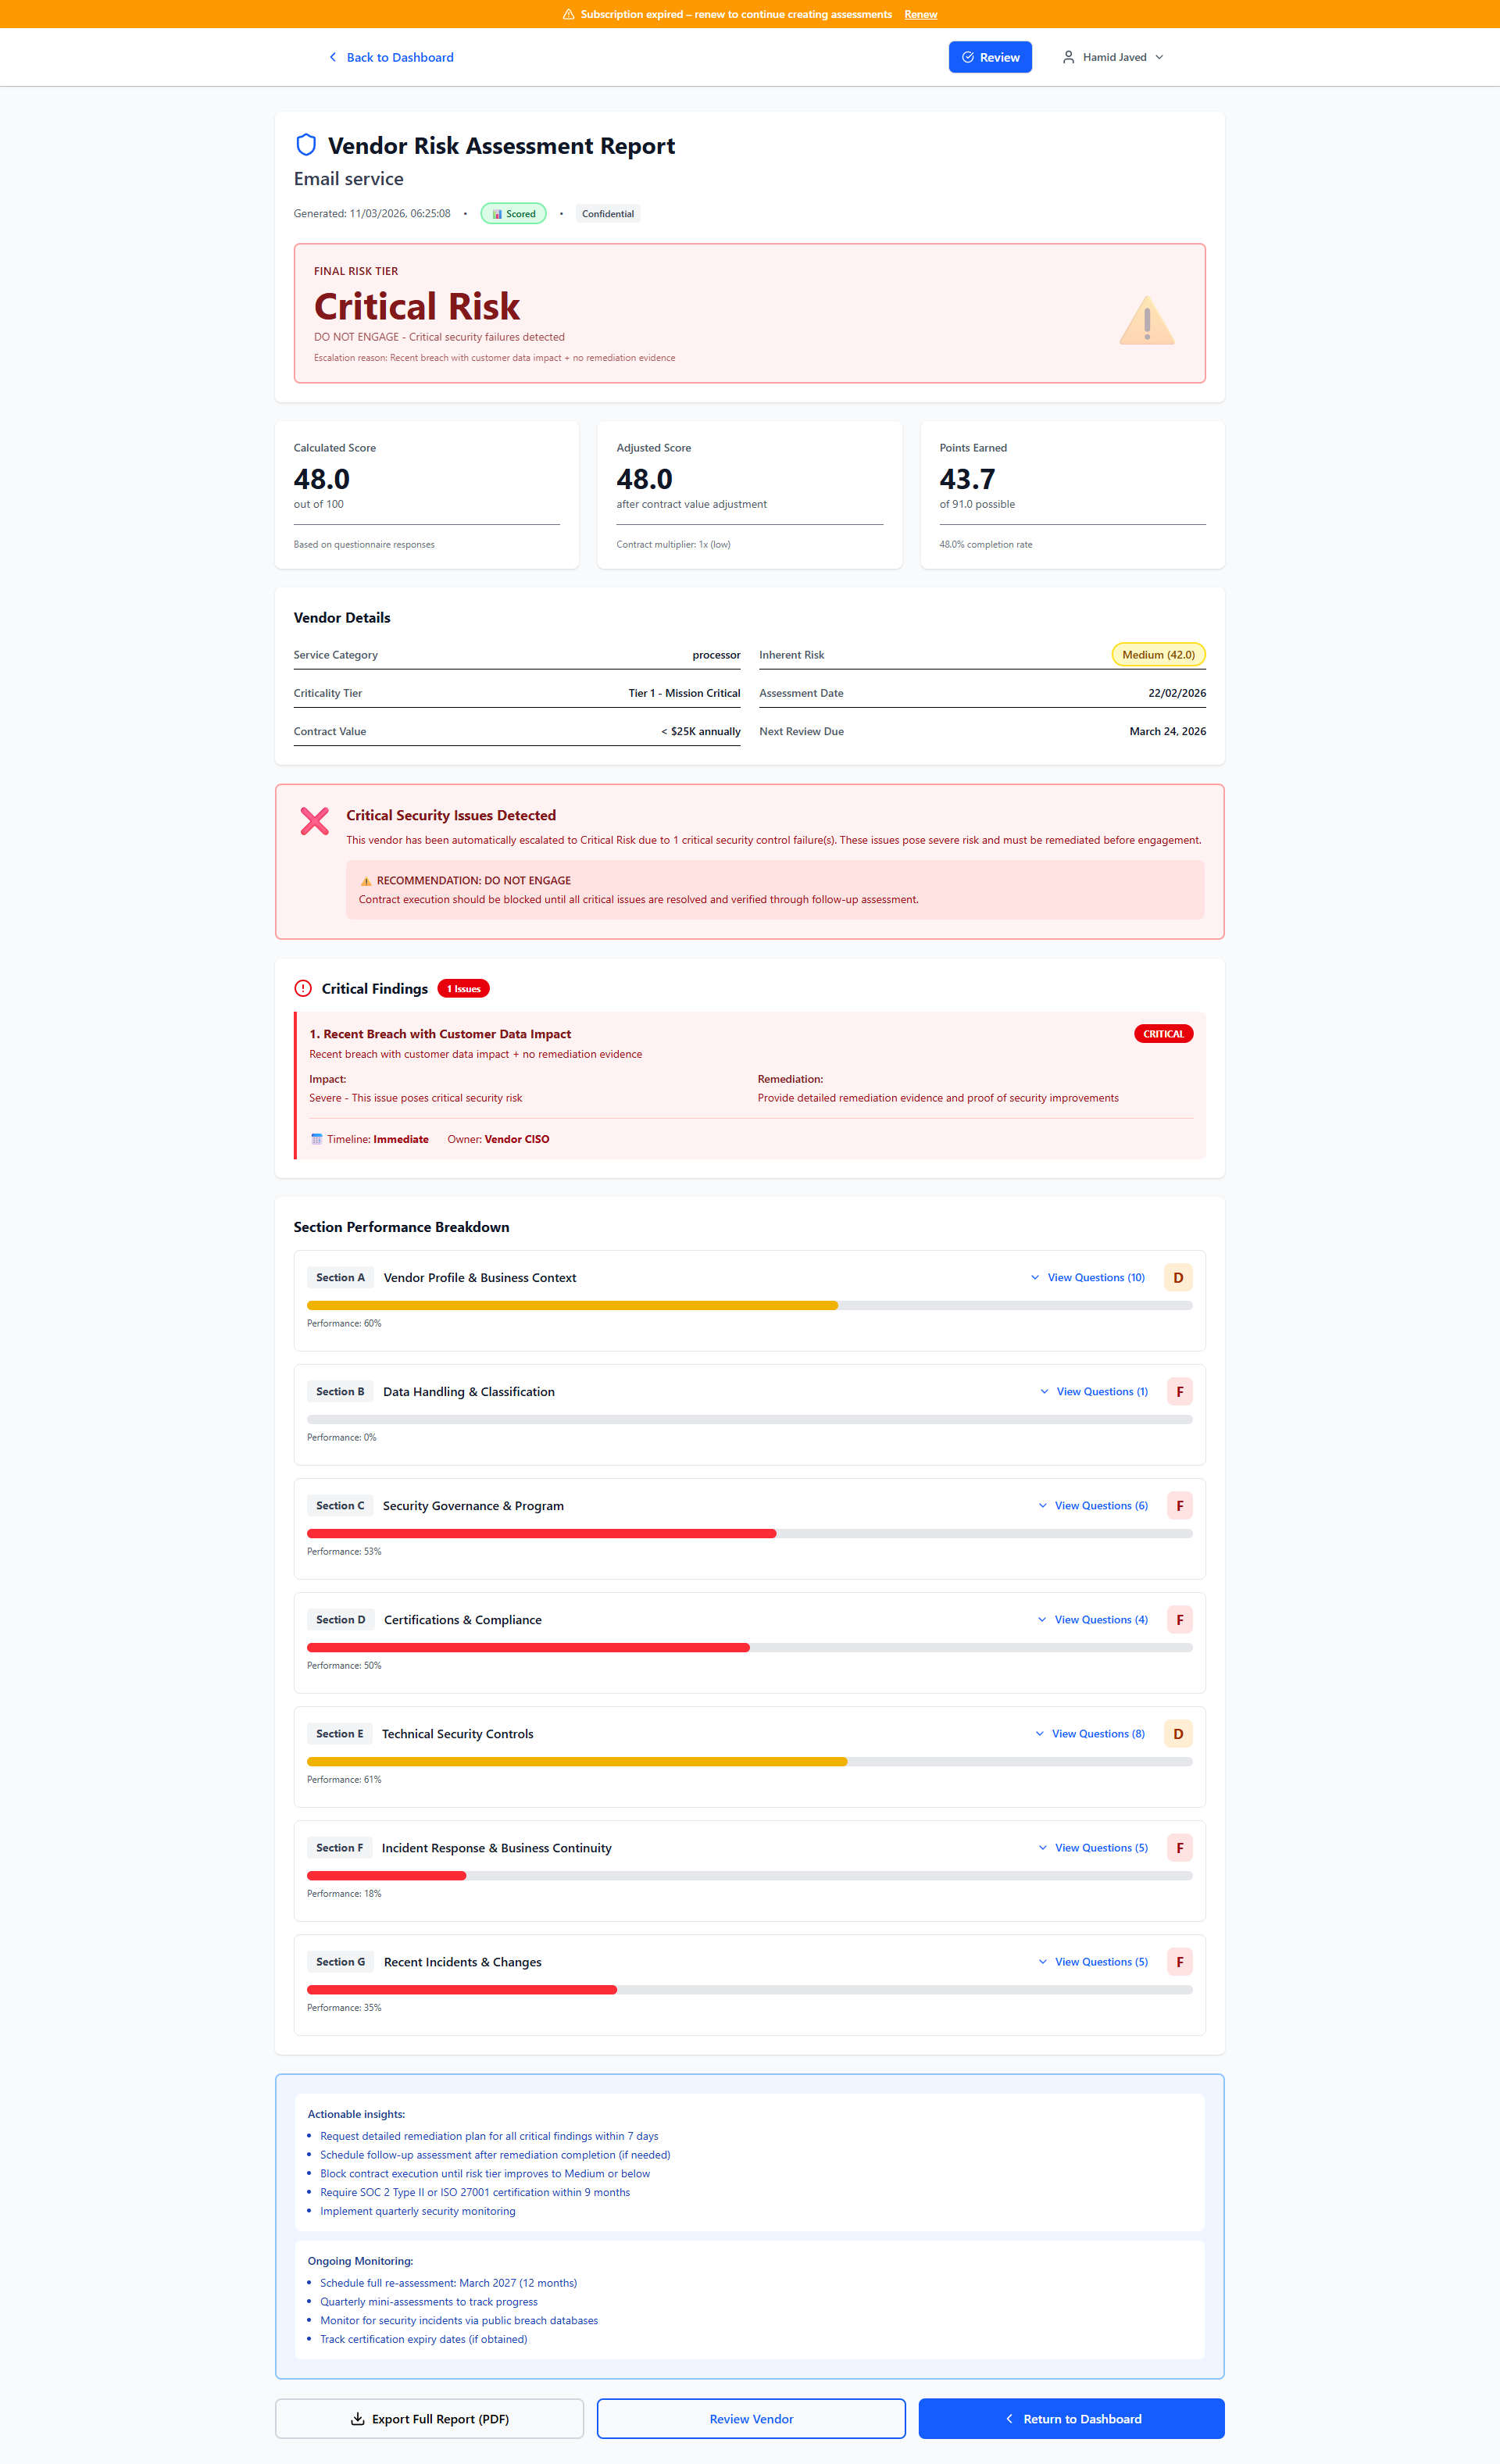1500x2464 pixels.
Task: Click the warning triangle in Critical Risk banner
Action: tap(1146, 321)
